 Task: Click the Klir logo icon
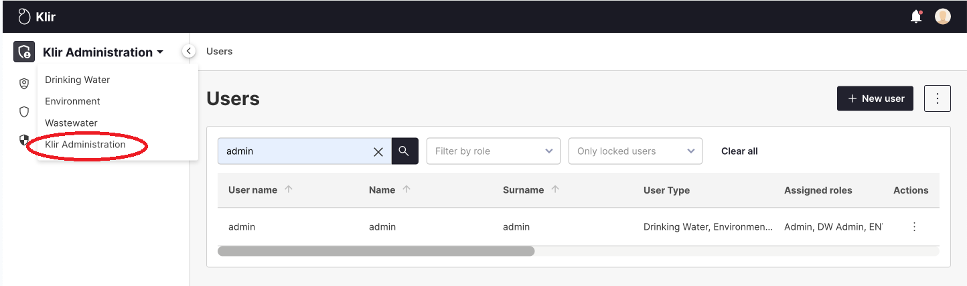tap(24, 17)
